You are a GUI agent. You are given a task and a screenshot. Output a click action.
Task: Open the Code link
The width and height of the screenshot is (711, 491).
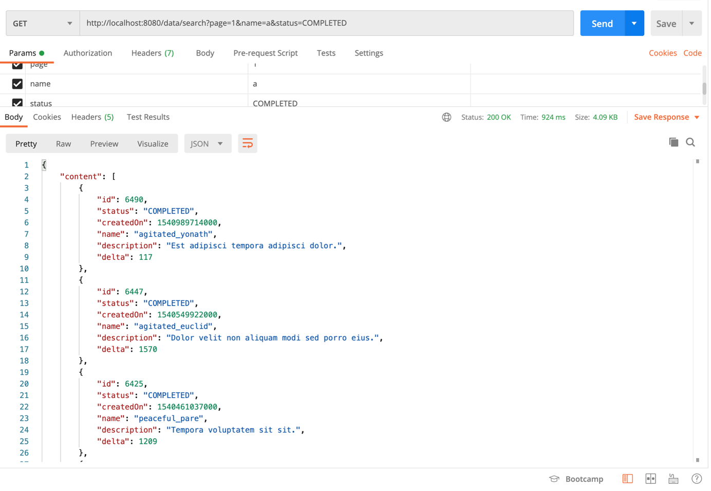click(693, 53)
